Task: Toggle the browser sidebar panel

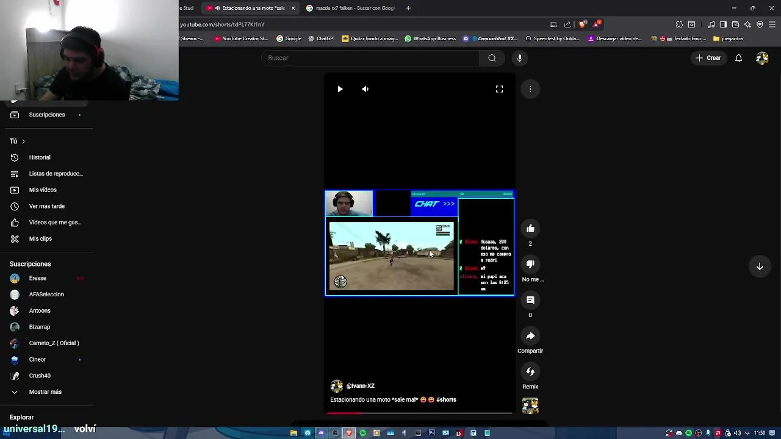Action: [723, 24]
